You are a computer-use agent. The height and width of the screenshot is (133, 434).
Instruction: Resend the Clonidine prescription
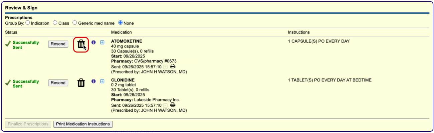[58, 83]
